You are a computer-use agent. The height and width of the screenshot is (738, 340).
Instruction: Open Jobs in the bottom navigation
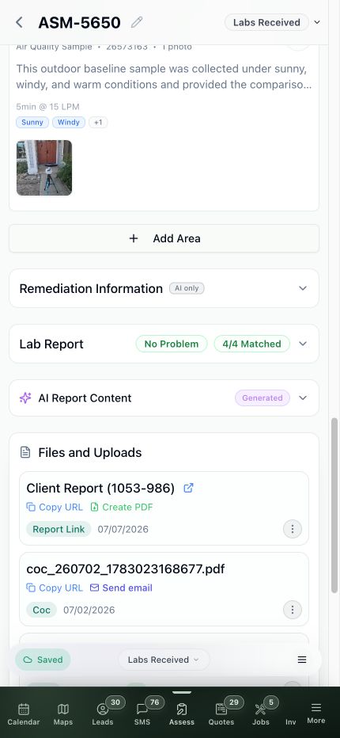(x=260, y=714)
